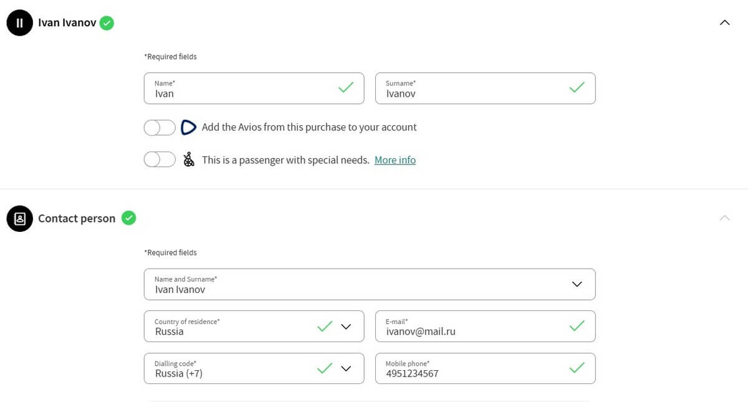Open the Country of residence dropdown arrow
The height and width of the screenshot is (402, 748).
click(x=347, y=327)
